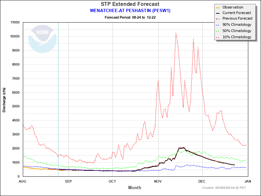
Task: Click the Observation legend entry
Action: click(229, 7)
